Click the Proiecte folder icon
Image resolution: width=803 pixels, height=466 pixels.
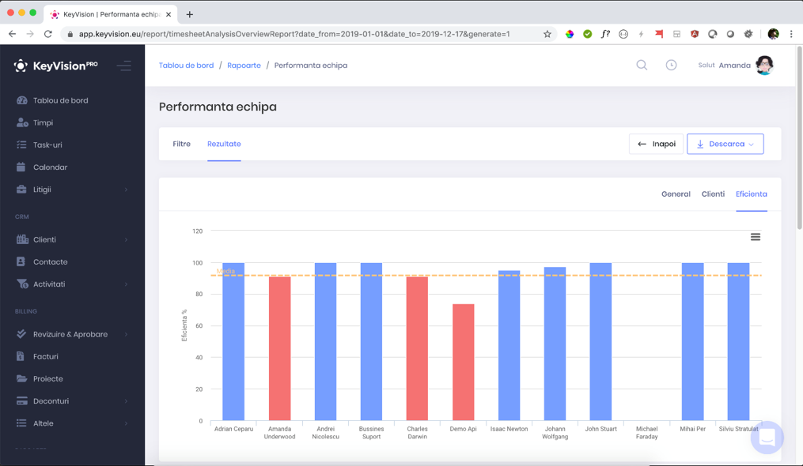(21, 378)
